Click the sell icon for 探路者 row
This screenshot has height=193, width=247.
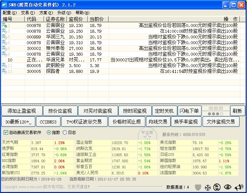pos(4,71)
